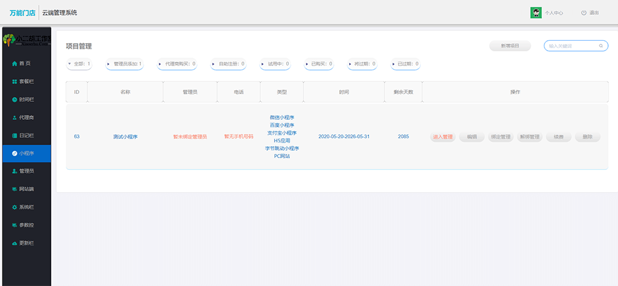Click the 日记栏 notebook icon
This screenshot has height=286, width=618.
(x=15, y=135)
